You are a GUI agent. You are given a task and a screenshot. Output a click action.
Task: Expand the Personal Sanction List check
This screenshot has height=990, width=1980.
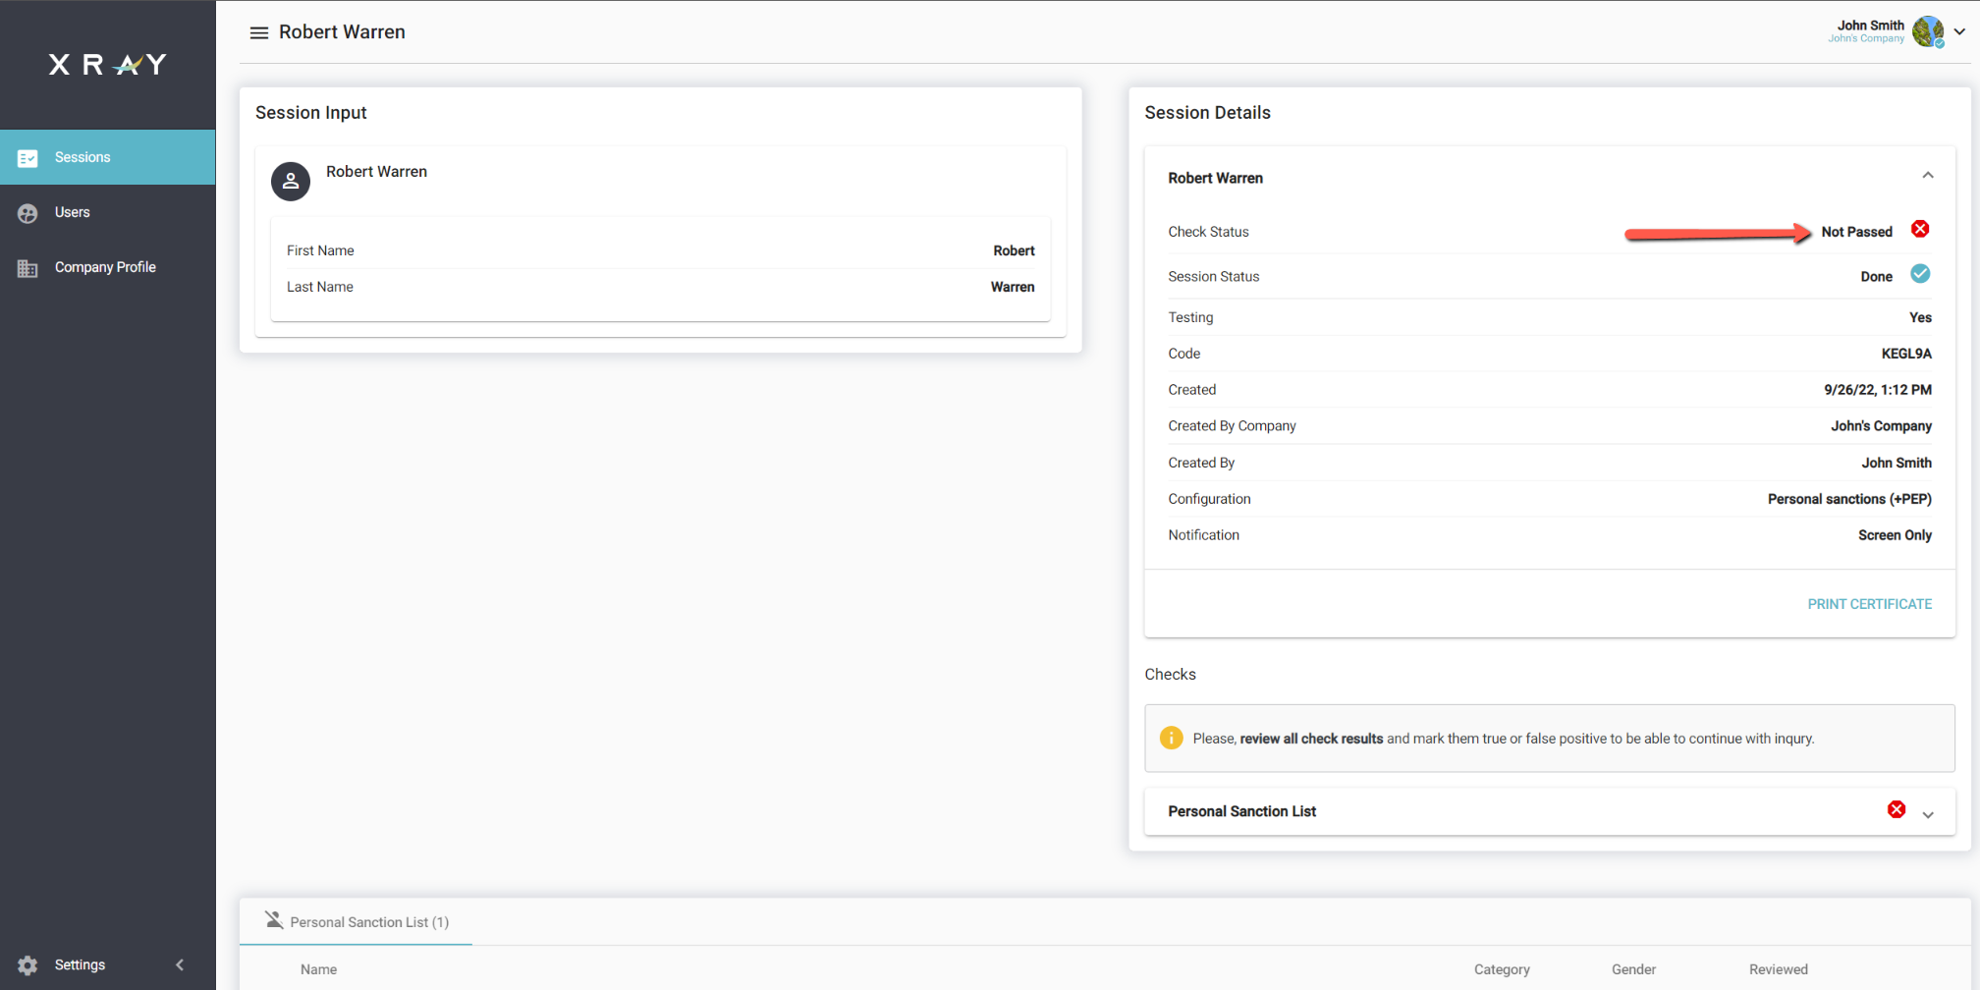pyautogui.click(x=1927, y=815)
